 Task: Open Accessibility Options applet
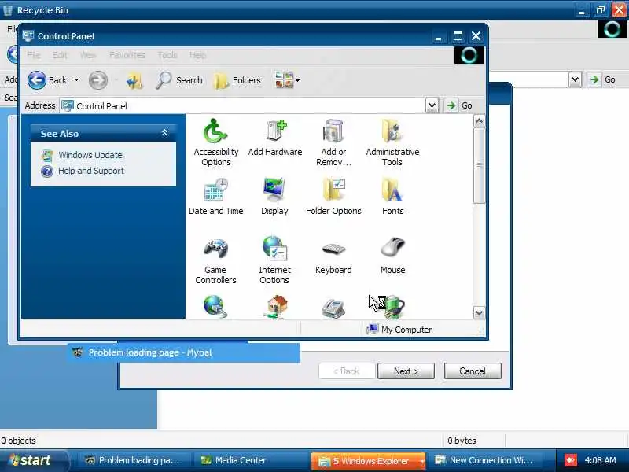[x=215, y=142]
